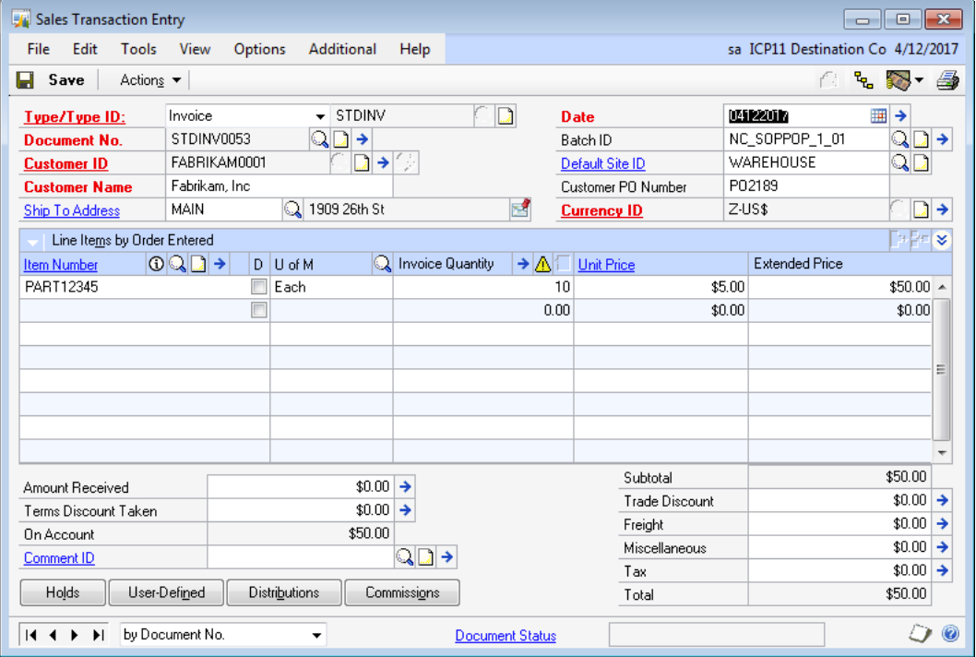Click the Trade Discount expansion arrow
The height and width of the screenshot is (657, 976).
click(942, 500)
